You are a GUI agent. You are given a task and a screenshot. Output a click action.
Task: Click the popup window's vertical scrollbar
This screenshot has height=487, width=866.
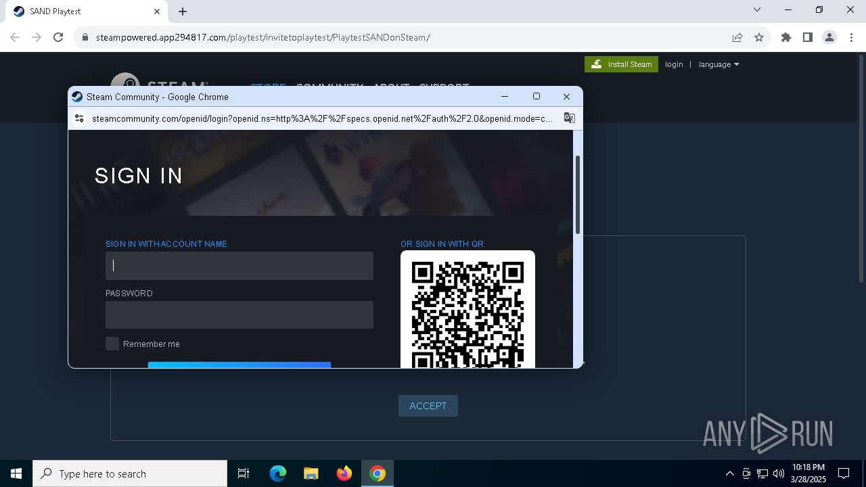578,195
